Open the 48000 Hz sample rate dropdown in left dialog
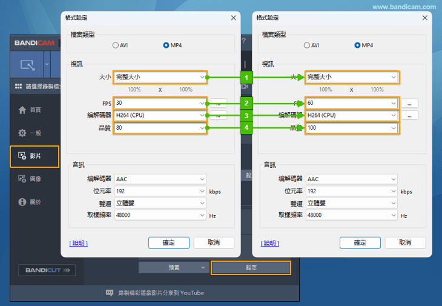This screenshot has width=442, height=306. (160, 215)
